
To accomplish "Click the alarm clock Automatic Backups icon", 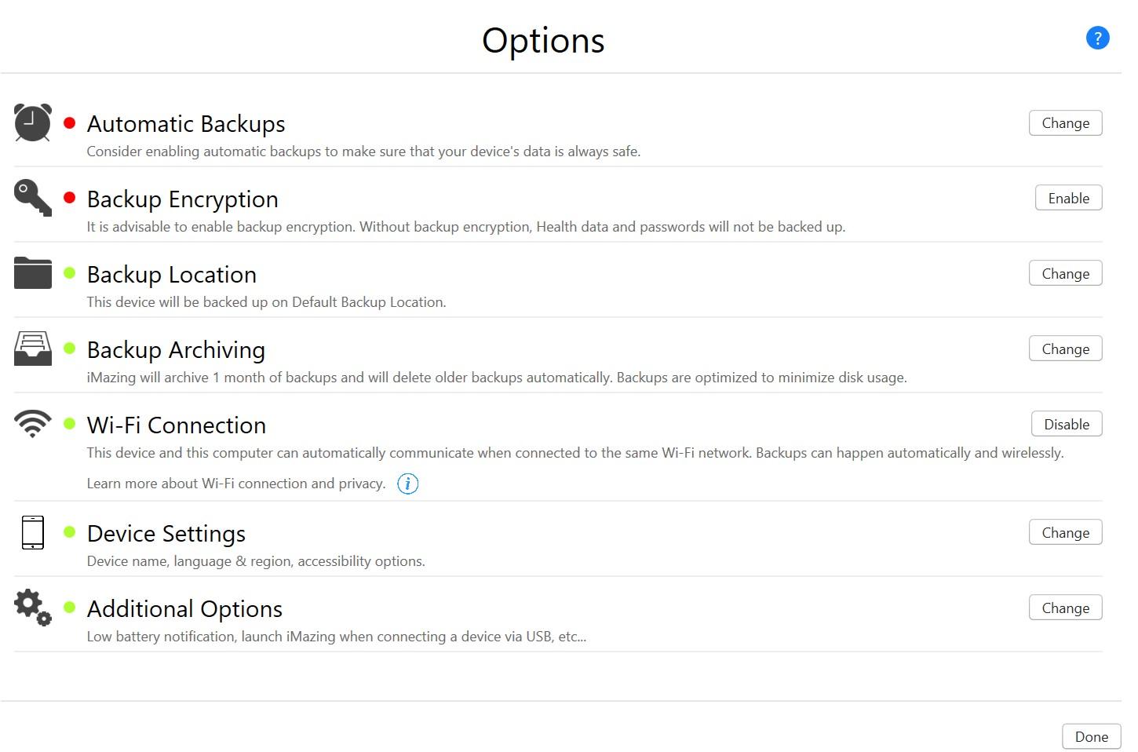I will pyautogui.click(x=33, y=122).
